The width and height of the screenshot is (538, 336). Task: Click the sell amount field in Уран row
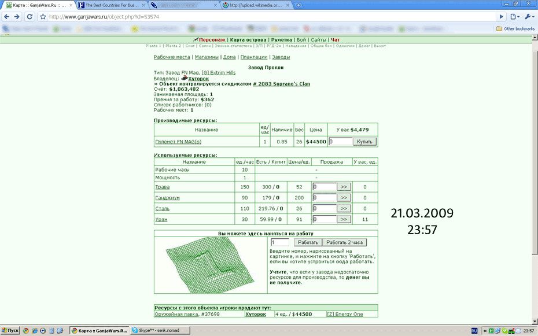pos(325,219)
